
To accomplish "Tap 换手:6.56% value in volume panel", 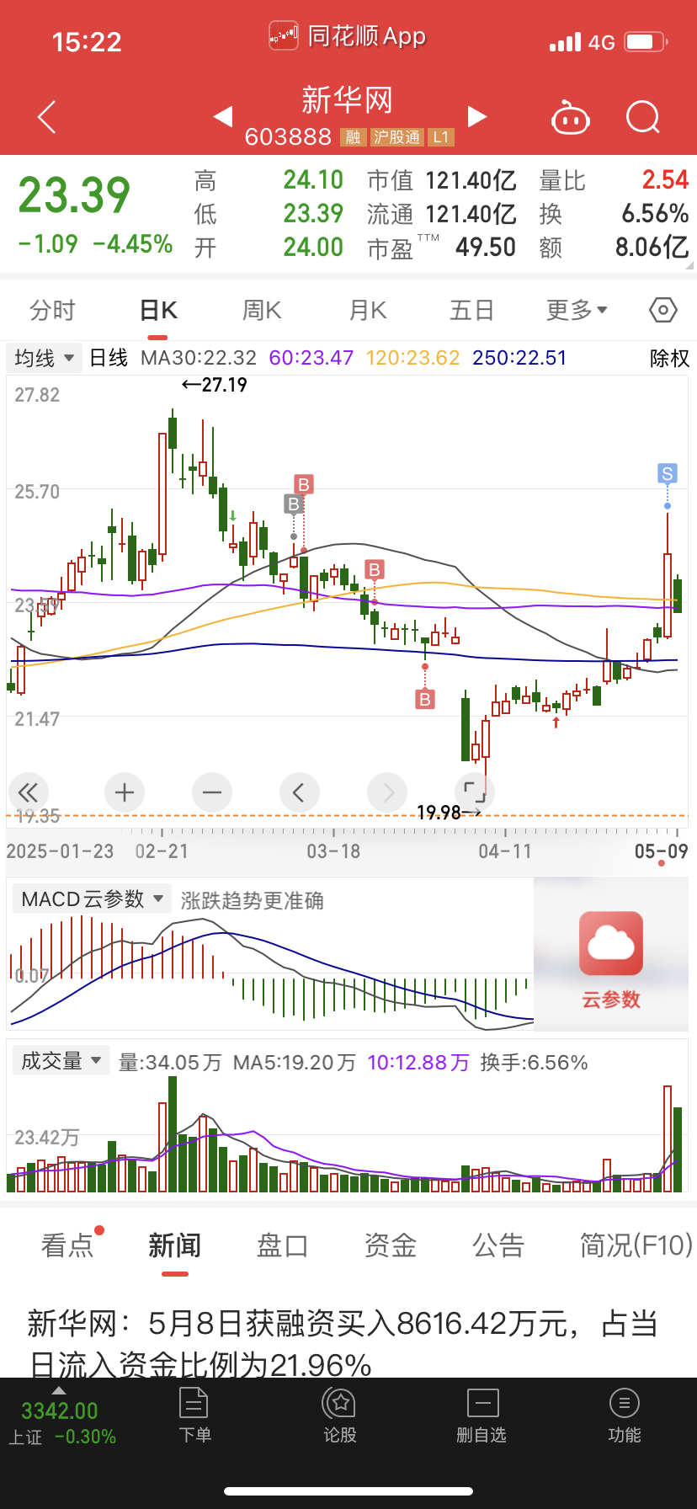I will point(534,1063).
